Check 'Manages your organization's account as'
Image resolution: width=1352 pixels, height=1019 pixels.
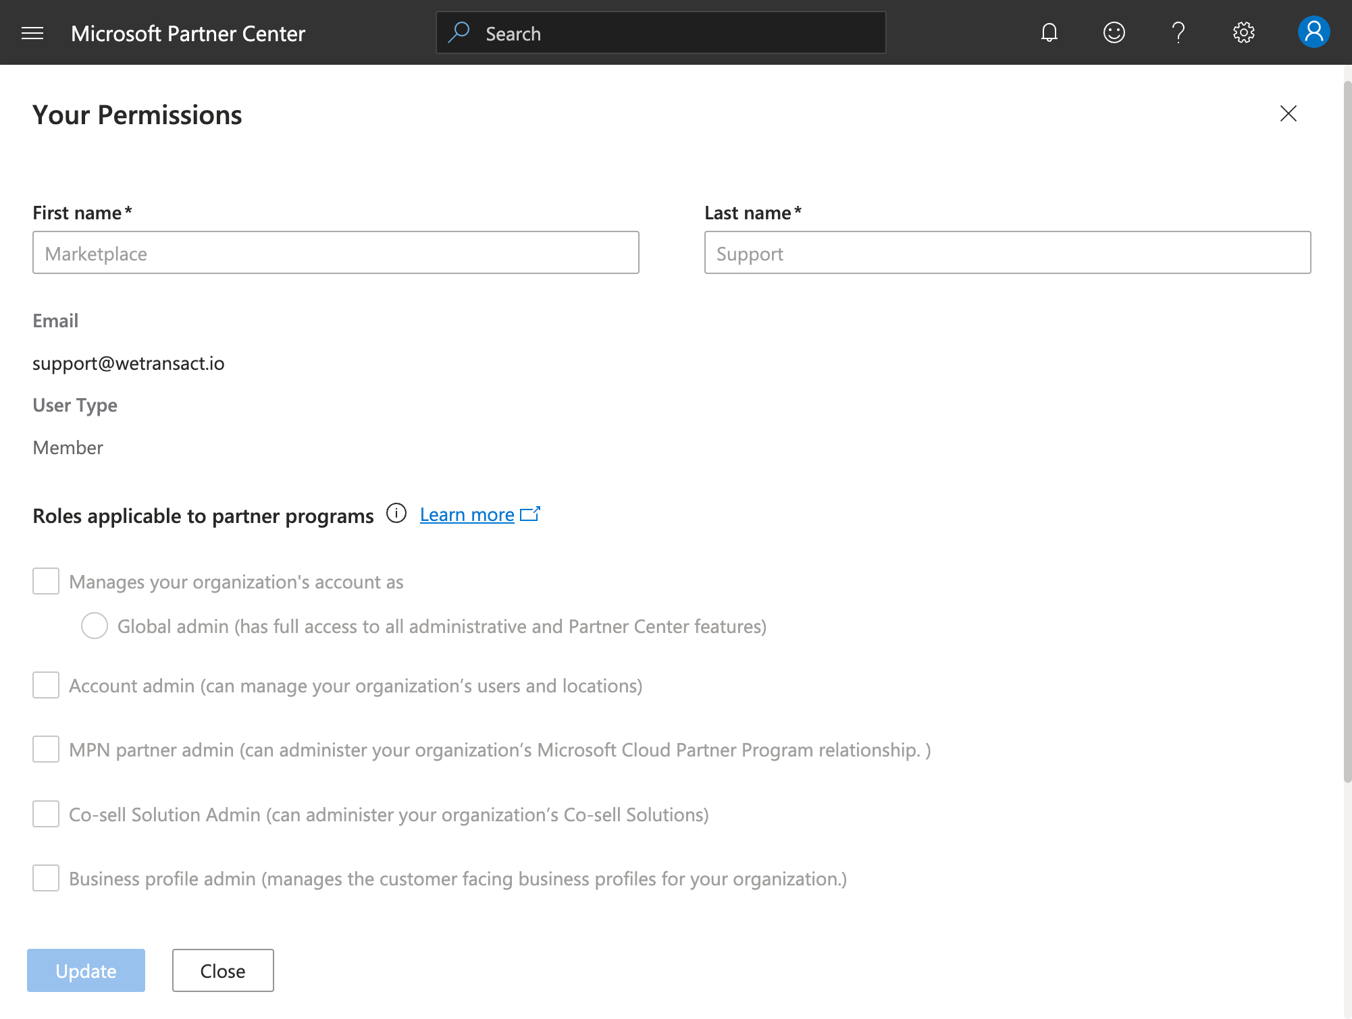pyautogui.click(x=46, y=581)
